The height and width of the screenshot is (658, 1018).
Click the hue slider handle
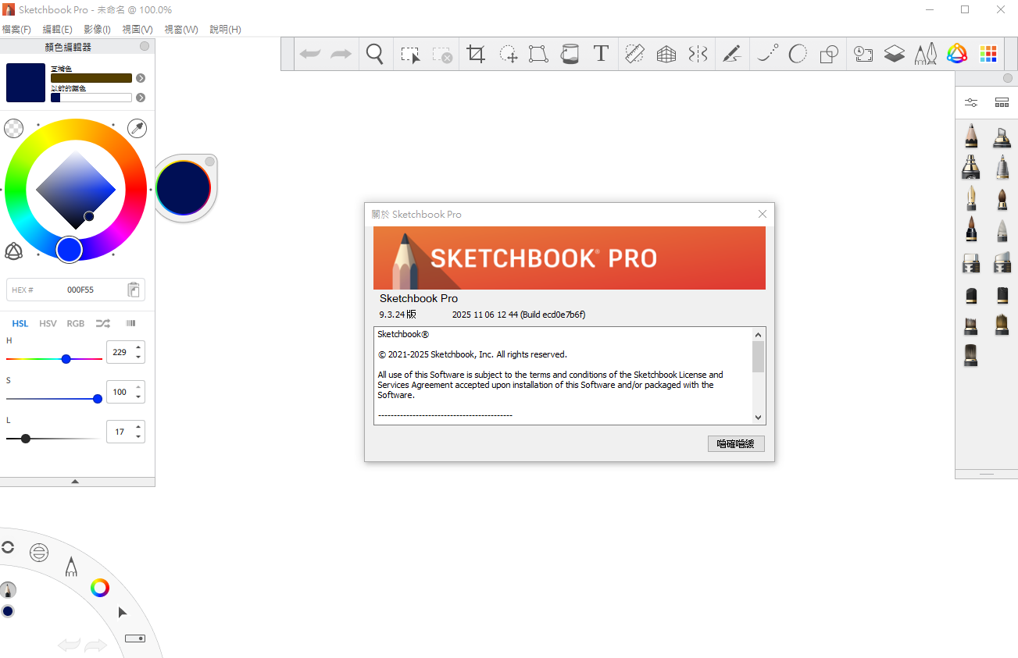click(x=66, y=359)
